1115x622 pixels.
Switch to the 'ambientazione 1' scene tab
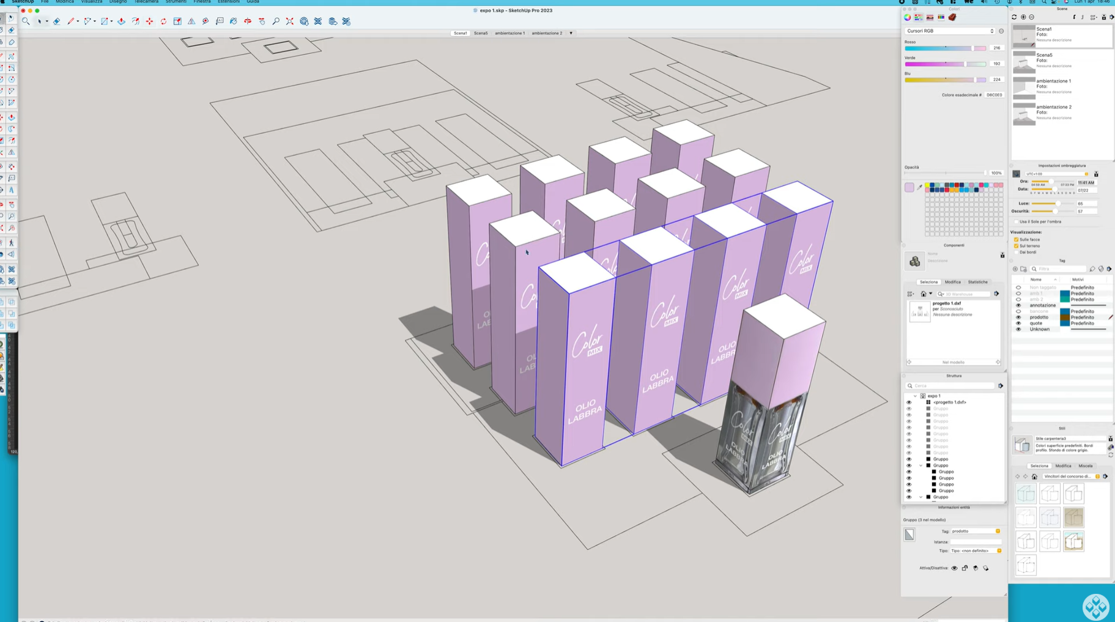[x=509, y=33]
